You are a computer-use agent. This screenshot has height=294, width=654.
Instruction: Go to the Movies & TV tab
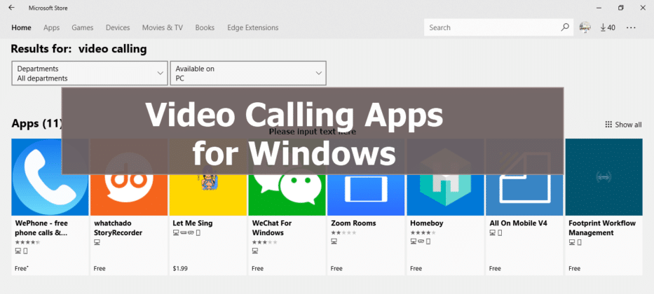coord(162,27)
